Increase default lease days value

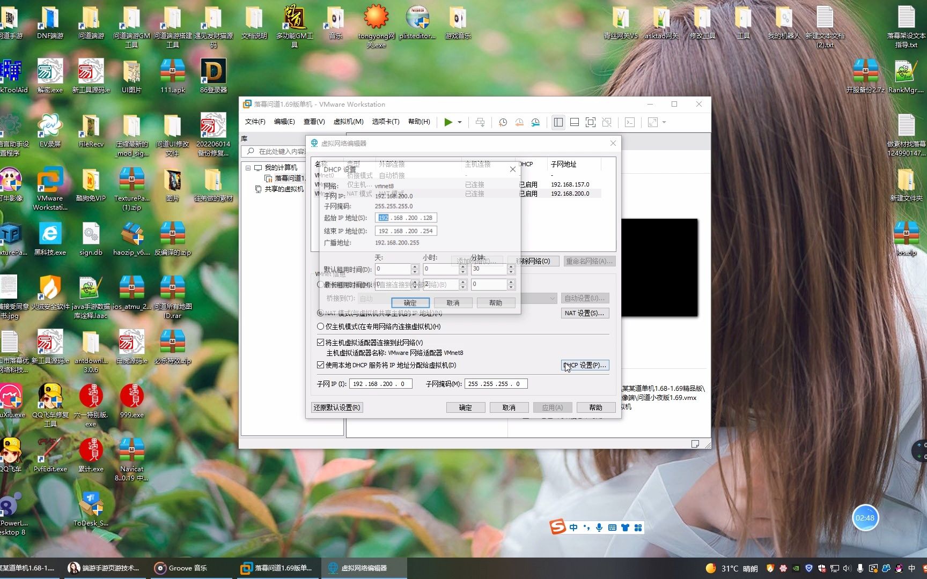tap(415, 266)
